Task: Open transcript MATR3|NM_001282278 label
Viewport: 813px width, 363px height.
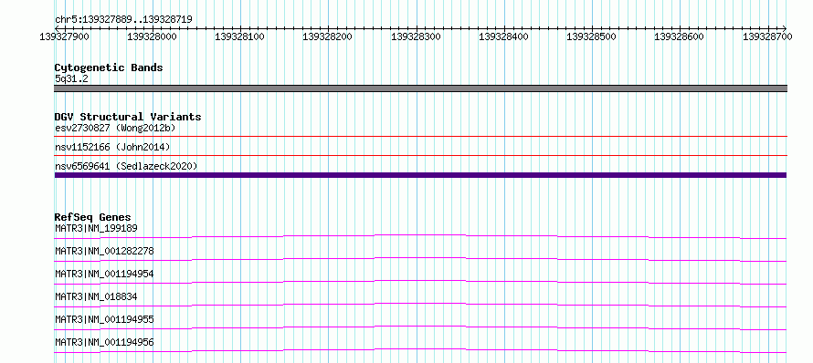Action: point(104,251)
